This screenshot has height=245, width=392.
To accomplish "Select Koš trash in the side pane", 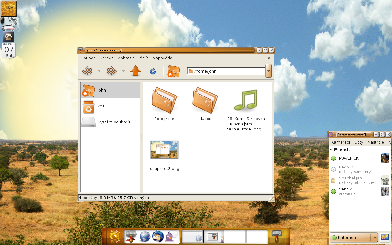I will pos(110,106).
